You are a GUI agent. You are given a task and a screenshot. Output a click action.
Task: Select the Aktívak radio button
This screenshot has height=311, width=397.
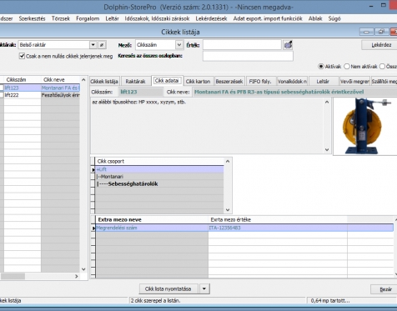pyautogui.click(x=321, y=67)
